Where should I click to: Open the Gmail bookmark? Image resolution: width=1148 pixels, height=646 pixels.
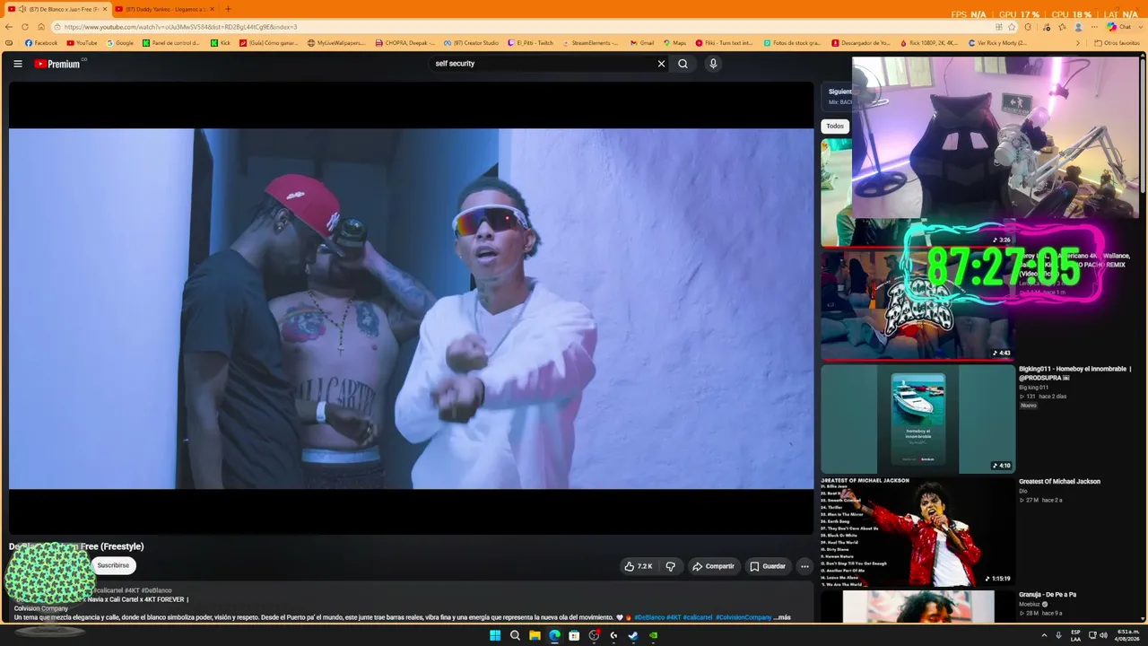point(642,42)
